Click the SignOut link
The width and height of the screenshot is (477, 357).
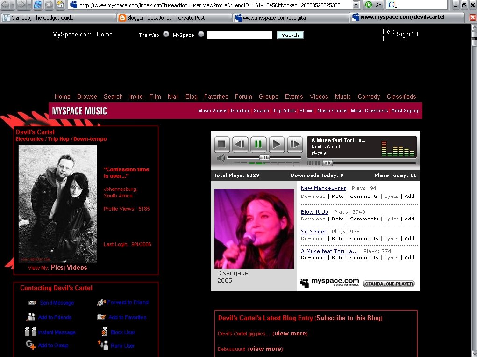tap(407, 35)
